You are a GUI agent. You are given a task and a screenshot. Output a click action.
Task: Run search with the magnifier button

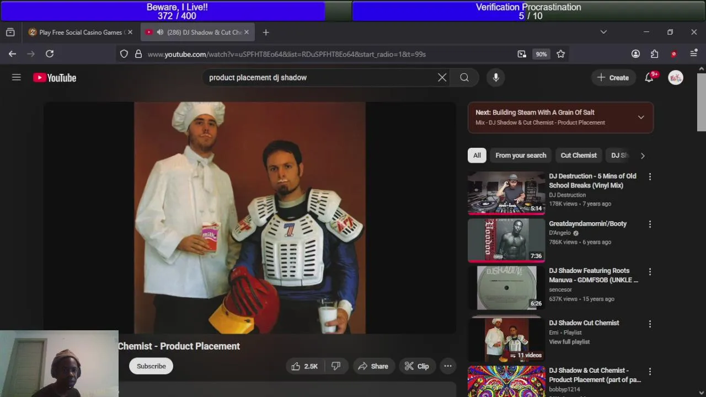click(x=464, y=78)
